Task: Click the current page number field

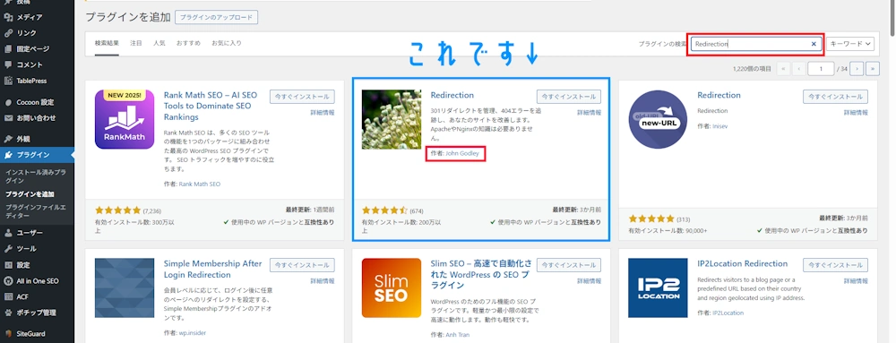Action: click(x=822, y=68)
